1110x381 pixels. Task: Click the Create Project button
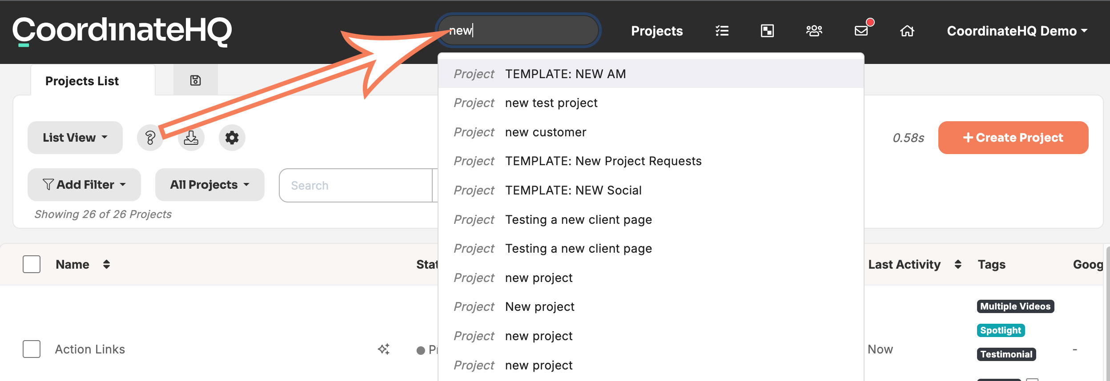coord(1013,138)
